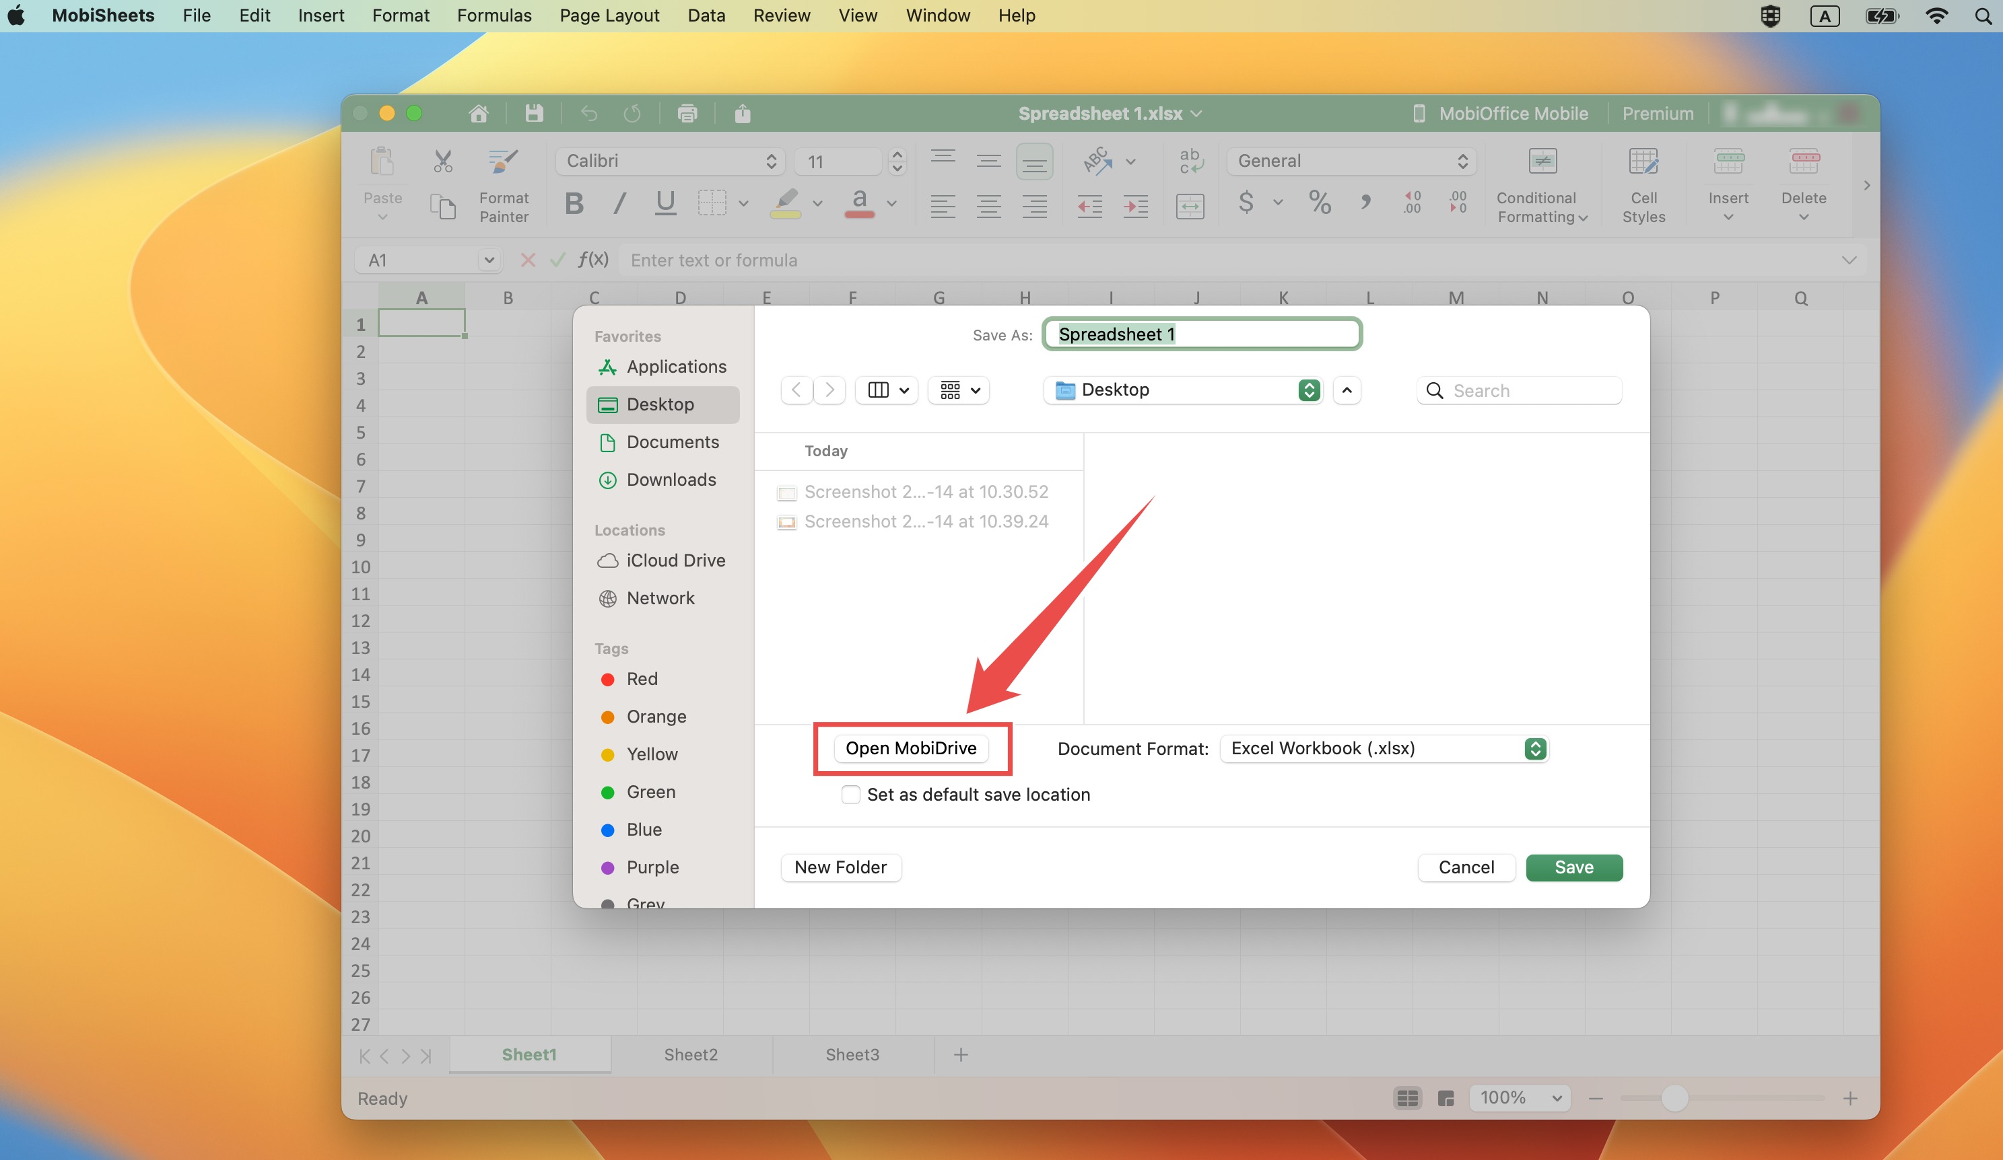
Task: Toggle Bold formatting in ribbon
Action: (x=574, y=204)
